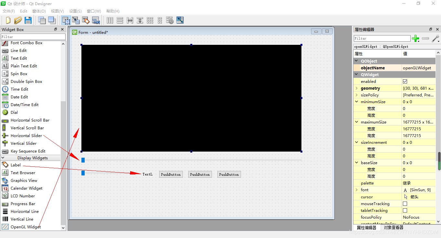This screenshot has width=441, height=238.
Task: Open the 视图(V) menu
Action: 57,11
